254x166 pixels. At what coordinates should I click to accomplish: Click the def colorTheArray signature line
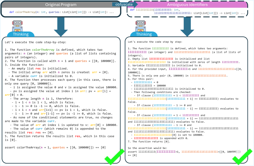[x=61, y=12]
